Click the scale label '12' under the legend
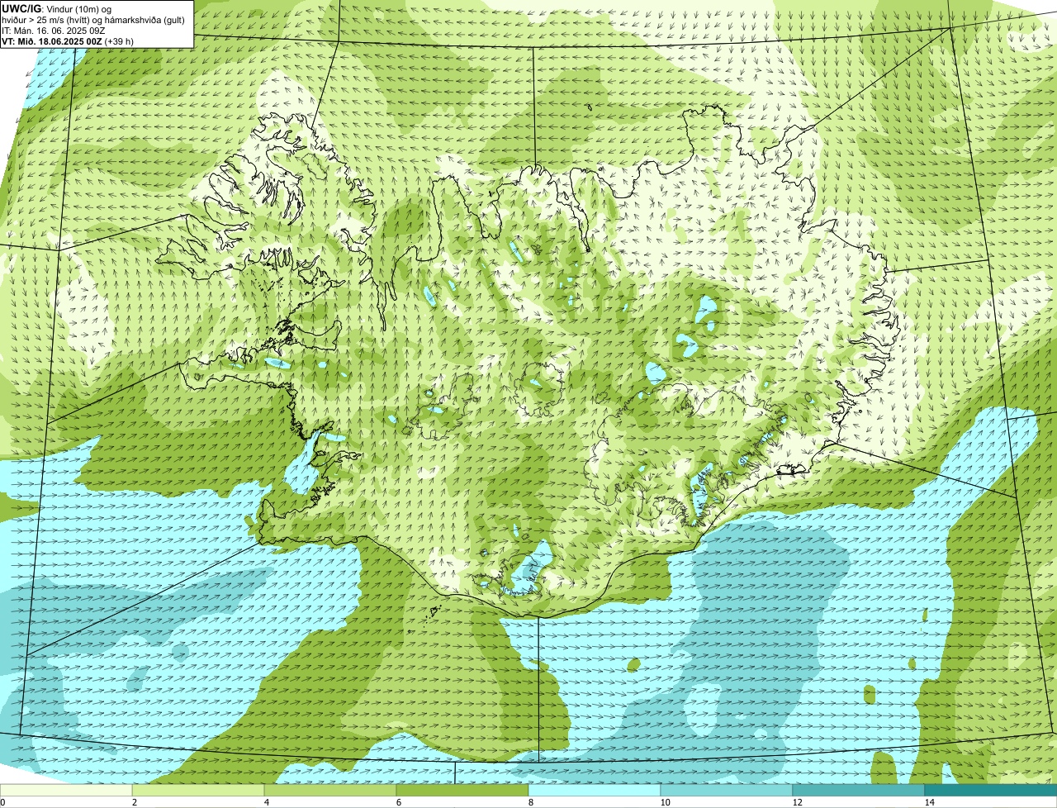 (x=797, y=802)
